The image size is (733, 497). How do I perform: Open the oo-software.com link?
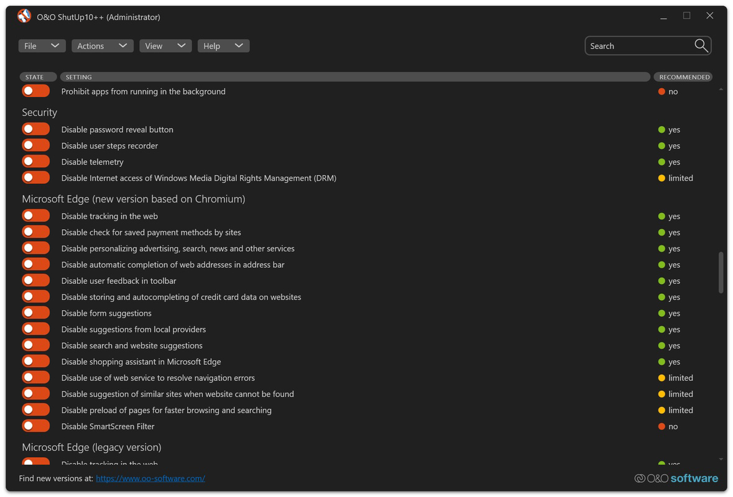coord(150,478)
